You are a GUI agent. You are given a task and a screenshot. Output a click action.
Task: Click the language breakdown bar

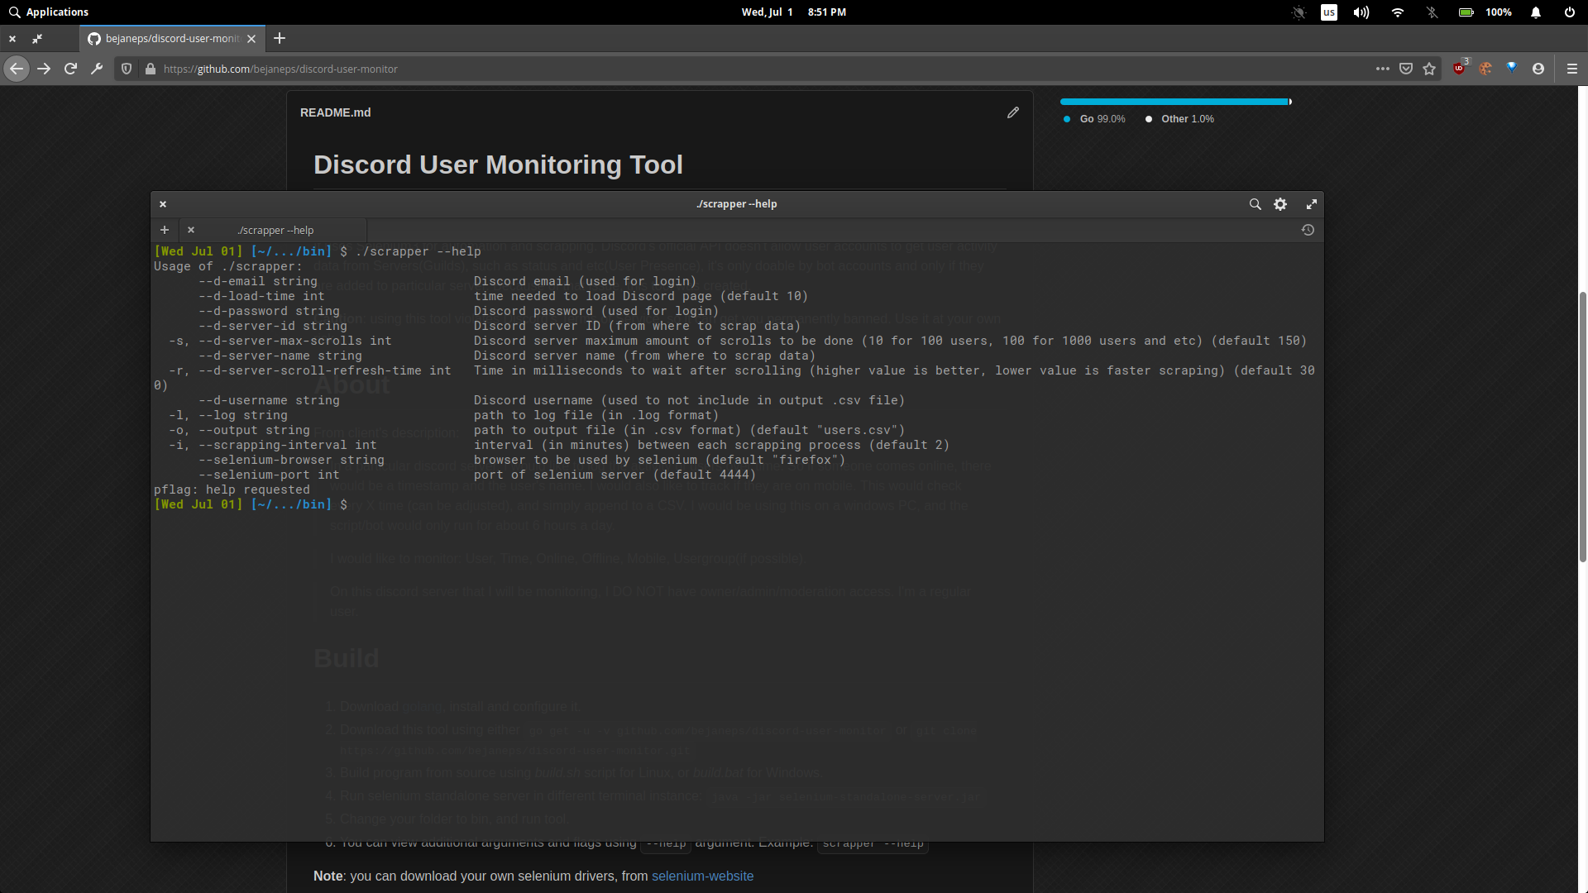click(1175, 102)
